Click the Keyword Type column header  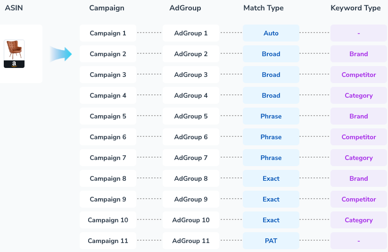pyautogui.click(x=355, y=8)
